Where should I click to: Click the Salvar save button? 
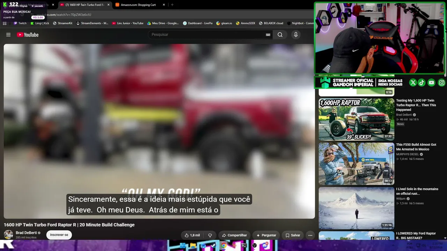pyautogui.click(x=293, y=235)
